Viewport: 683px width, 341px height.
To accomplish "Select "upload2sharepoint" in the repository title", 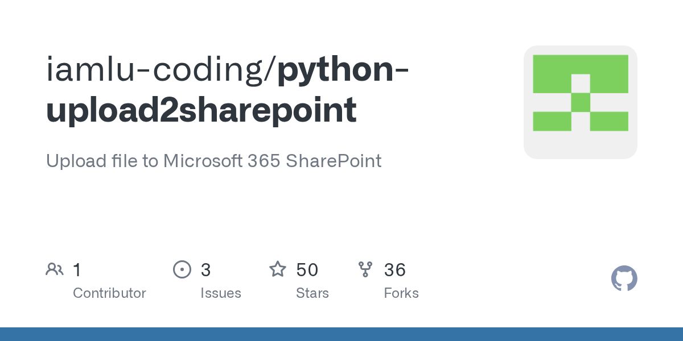I will point(201,109).
